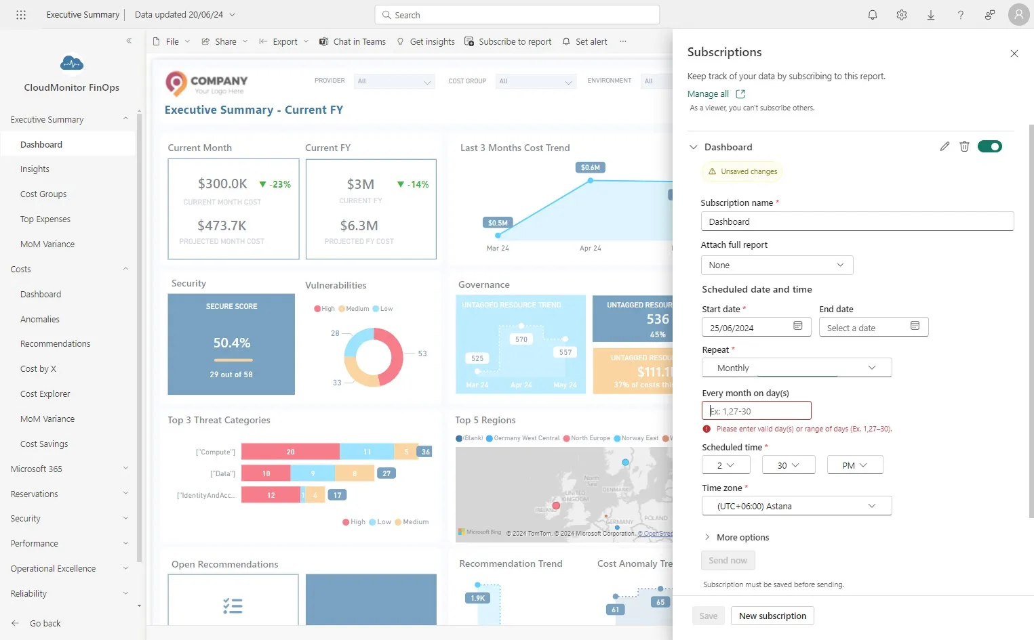Edit the Dashboard subscription with pencil icon
This screenshot has width=1034, height=640.
944,146
